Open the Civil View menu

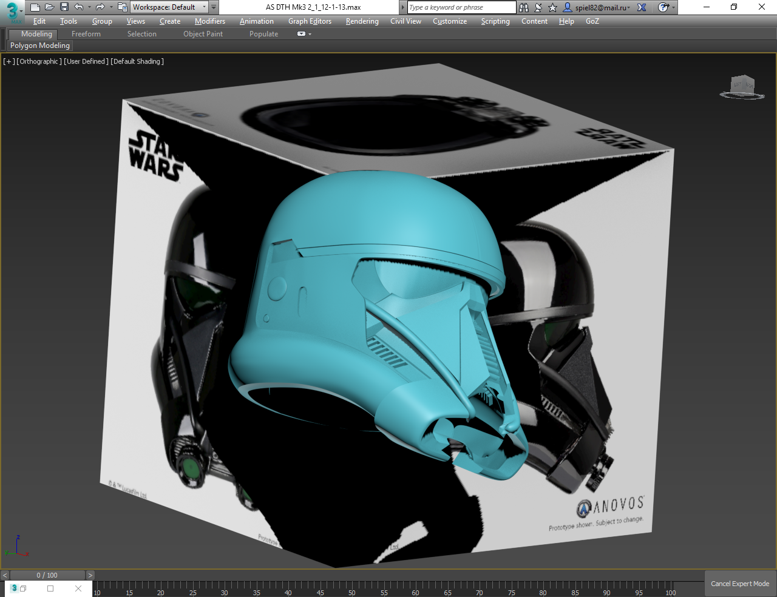(x=405, y=21)
